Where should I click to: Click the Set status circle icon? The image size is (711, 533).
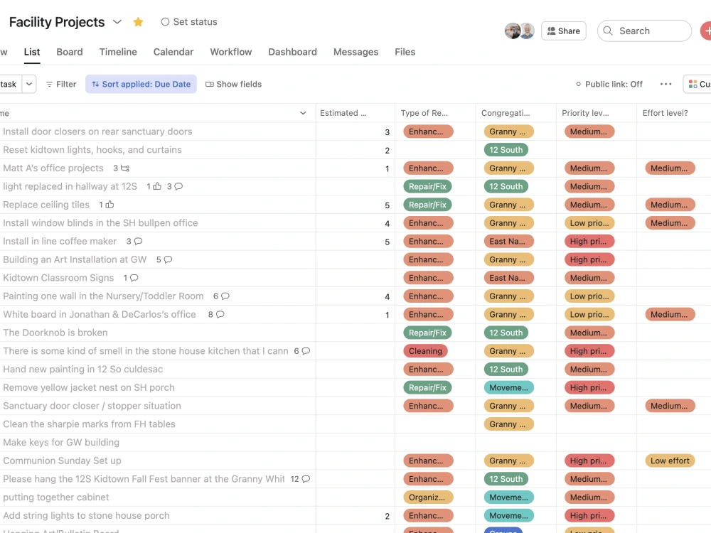(x=164, y=22)
